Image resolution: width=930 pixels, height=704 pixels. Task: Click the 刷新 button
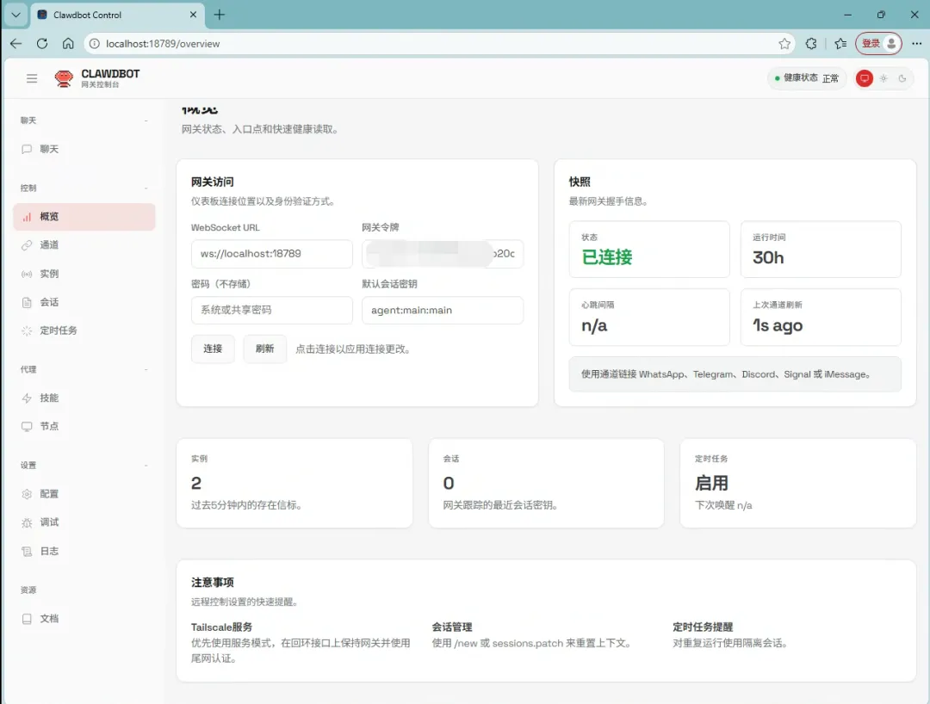click(264, 349)
